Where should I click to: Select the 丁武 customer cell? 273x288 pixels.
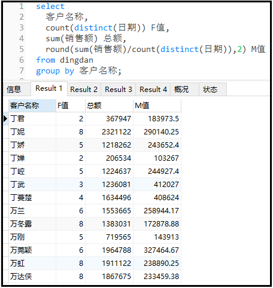tap(32, 185)
